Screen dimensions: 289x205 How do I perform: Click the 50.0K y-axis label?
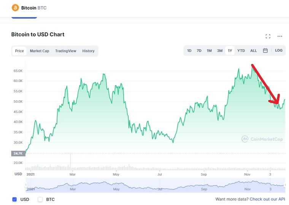18,101
